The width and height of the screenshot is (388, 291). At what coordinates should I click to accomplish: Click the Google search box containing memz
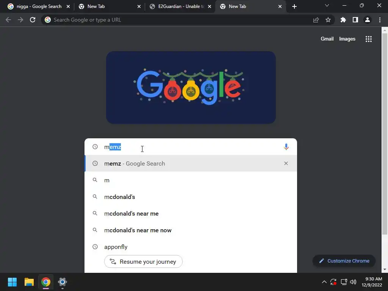coord(191,147)
